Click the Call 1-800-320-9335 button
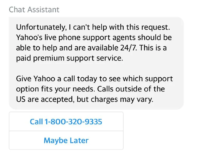Image resolution: width=214 pixels, height=152 pixels. click(66, 122)
